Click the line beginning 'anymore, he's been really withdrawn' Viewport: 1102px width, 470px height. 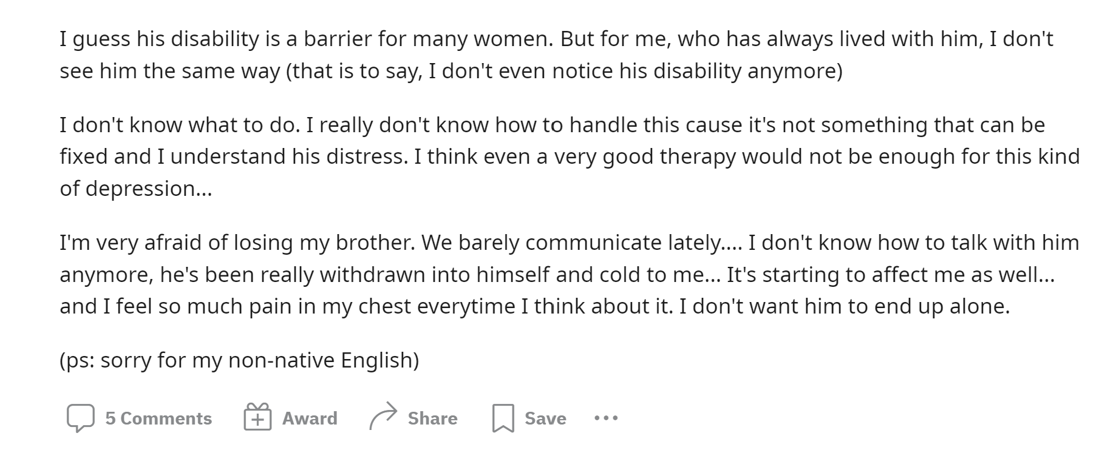pyautogui.click(x=557, y=275)
